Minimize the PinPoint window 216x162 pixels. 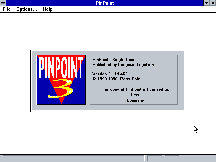pos(206,3)
